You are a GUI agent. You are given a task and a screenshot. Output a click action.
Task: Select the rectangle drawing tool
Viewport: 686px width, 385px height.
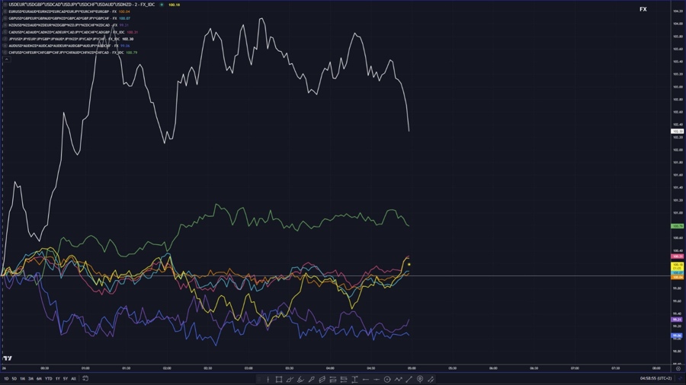point(279,379)
